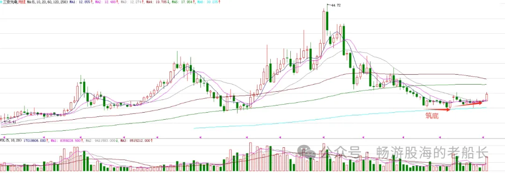
Task: Click the red 筑底 annotation text
Action: coord(432,115)
